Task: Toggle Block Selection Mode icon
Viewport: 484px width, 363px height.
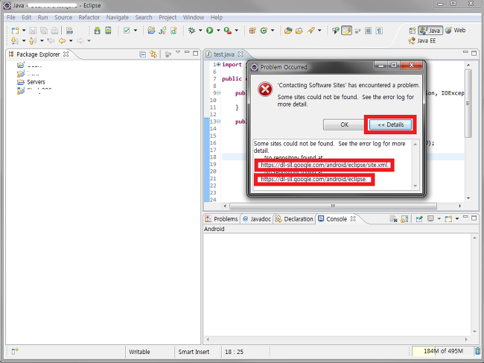Action: coord(369,31)
